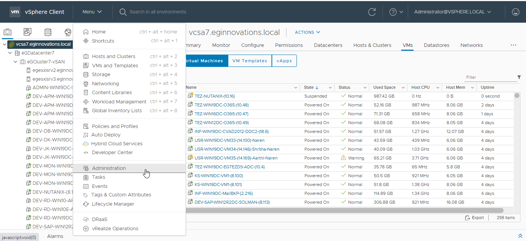Click VM icon of TEZ-NUTANIX-(10.16)
The image size is (526, 241).
tap(190, 96)
